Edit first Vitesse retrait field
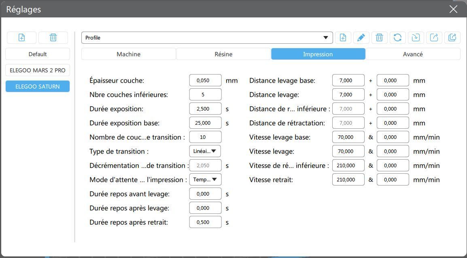Image resolution: width=467 pixels, height=258 pixels. pos(348,180)
